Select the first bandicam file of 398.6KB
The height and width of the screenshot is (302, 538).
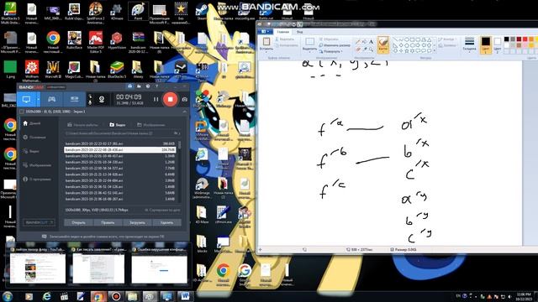click(x=120, y=143)
